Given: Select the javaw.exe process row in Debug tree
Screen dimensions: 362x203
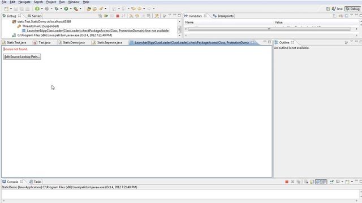Looking at the screenshot, I should [62, 35].
